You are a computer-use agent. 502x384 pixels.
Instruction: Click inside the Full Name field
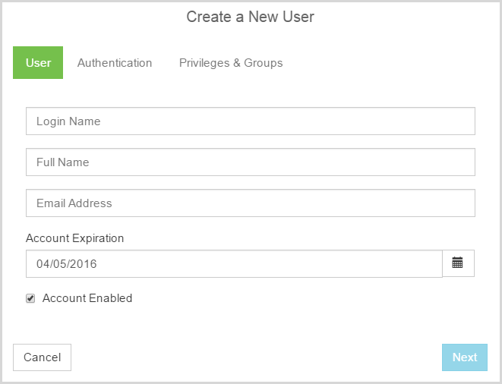click(x=251, y=162)
